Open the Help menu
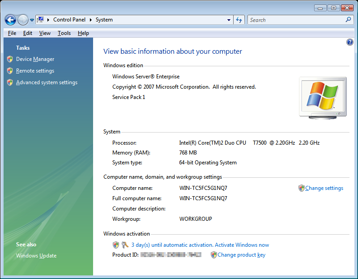 point(83,33)
